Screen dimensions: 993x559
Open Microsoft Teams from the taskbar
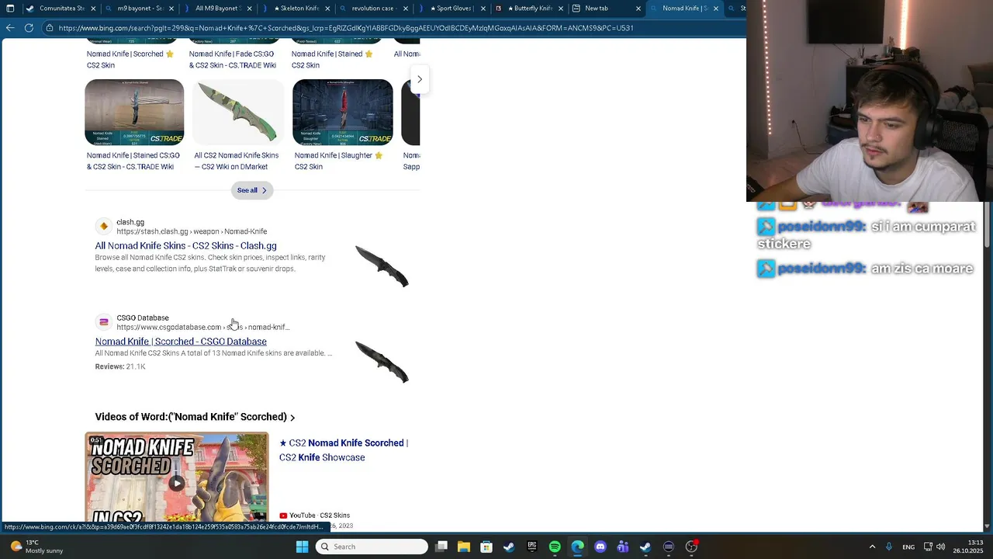click(622, 547)
